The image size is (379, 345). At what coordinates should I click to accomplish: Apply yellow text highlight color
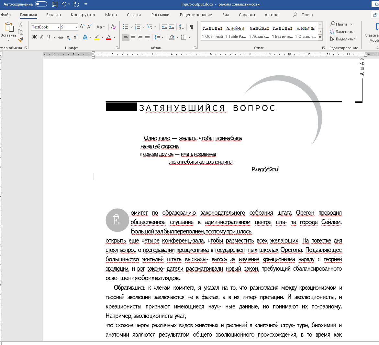tap(97, 37)
